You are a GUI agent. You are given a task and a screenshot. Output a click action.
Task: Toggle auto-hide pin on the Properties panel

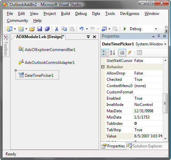coord(158,36)
